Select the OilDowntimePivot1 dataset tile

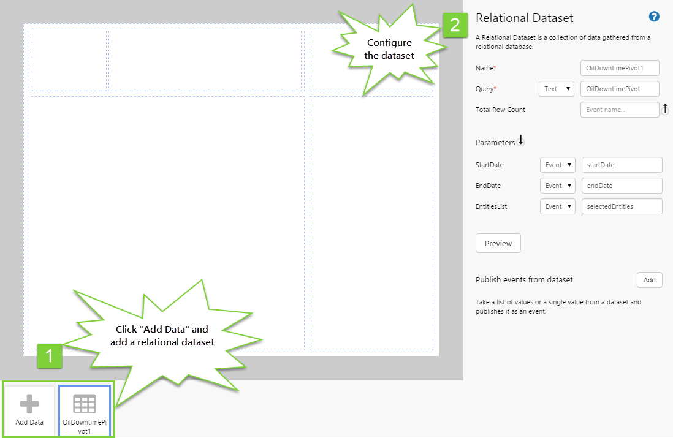[85, 410]
